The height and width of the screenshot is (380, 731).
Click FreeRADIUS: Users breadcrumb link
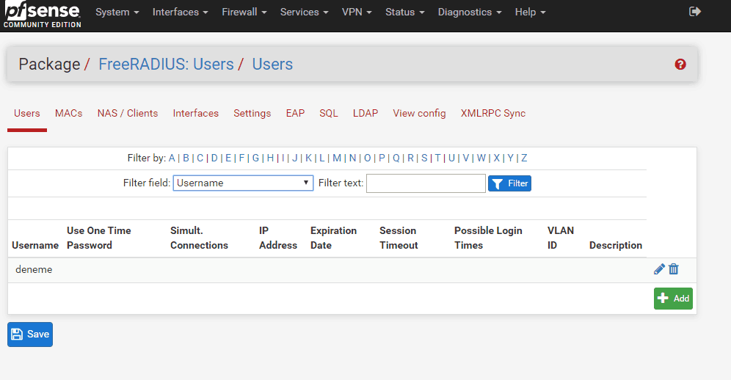[166, 65]
